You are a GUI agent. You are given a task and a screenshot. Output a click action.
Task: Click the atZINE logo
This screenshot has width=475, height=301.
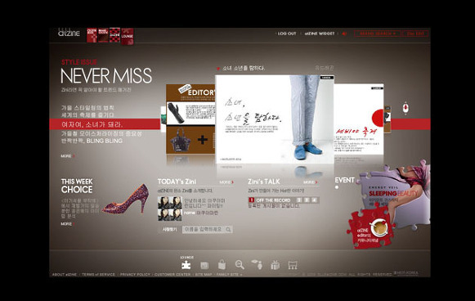(69, 33)
